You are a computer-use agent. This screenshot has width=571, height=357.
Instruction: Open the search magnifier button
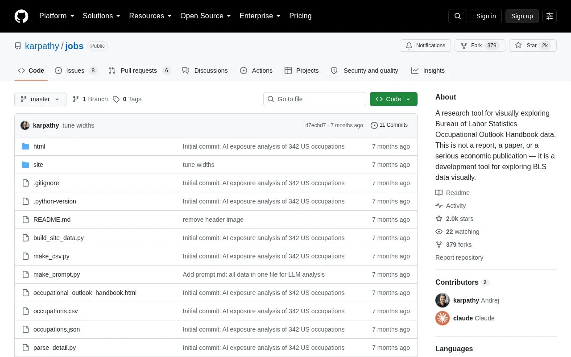point(458,16)
